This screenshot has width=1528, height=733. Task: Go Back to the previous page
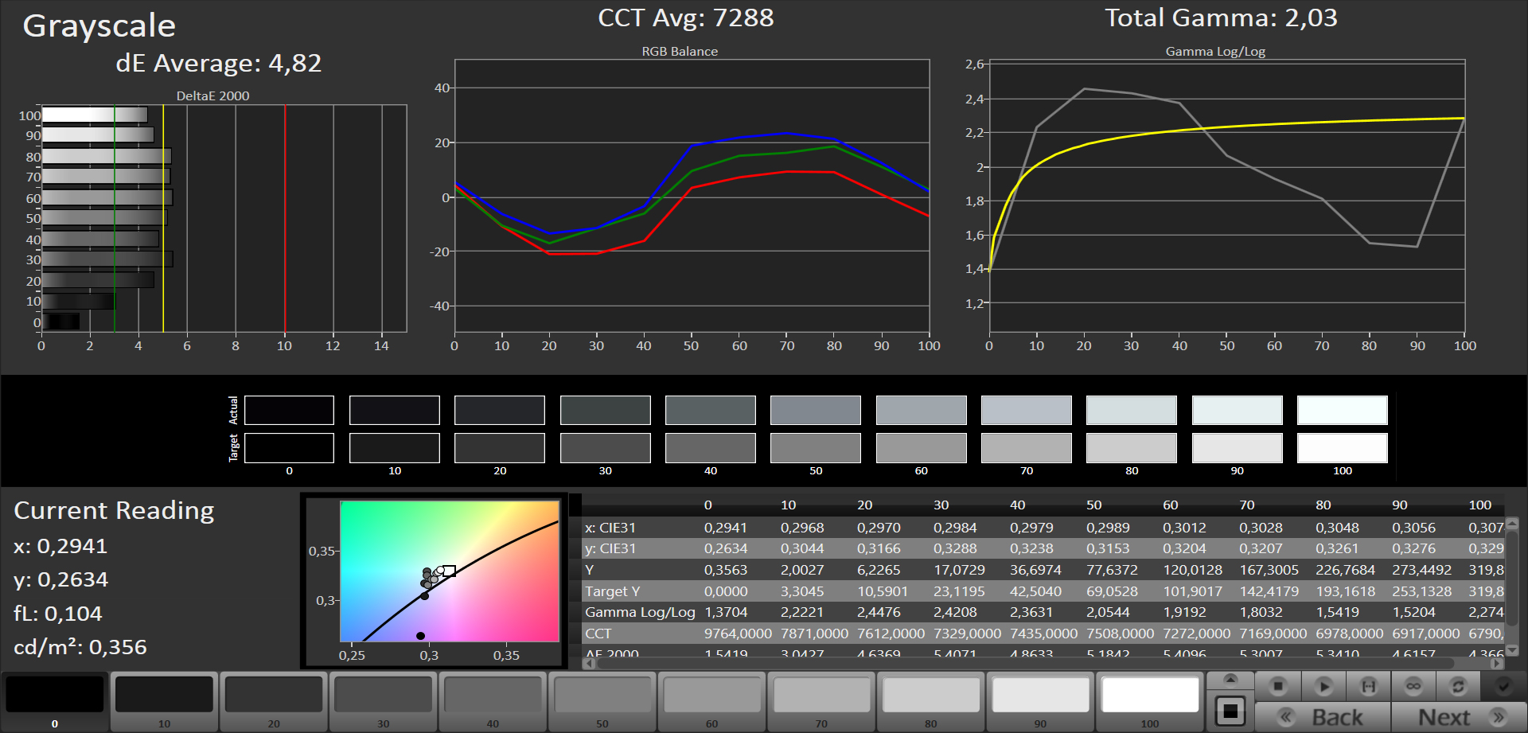click(x=1323, y=717)
